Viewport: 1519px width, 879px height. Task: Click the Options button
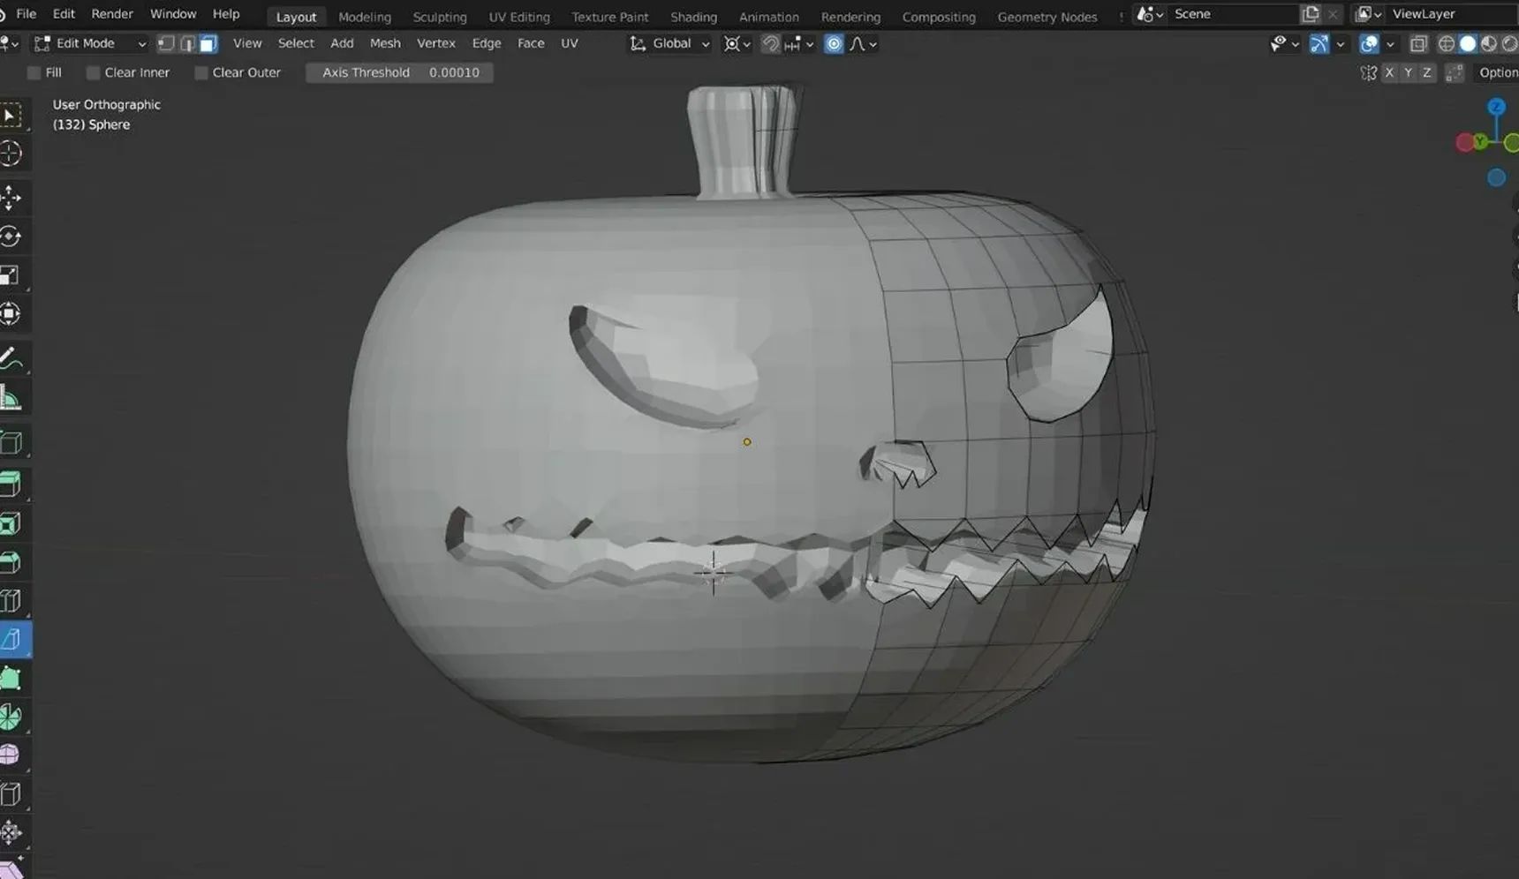[1497, 72]
